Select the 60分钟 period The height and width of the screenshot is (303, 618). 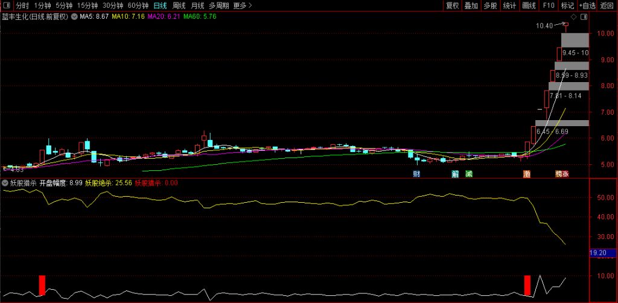click(x=138, y=5)
